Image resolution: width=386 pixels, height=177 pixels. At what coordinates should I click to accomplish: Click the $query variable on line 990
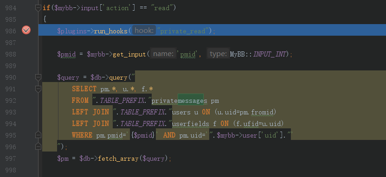(68, 78)
